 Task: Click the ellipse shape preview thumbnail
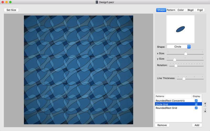point(180,29)
